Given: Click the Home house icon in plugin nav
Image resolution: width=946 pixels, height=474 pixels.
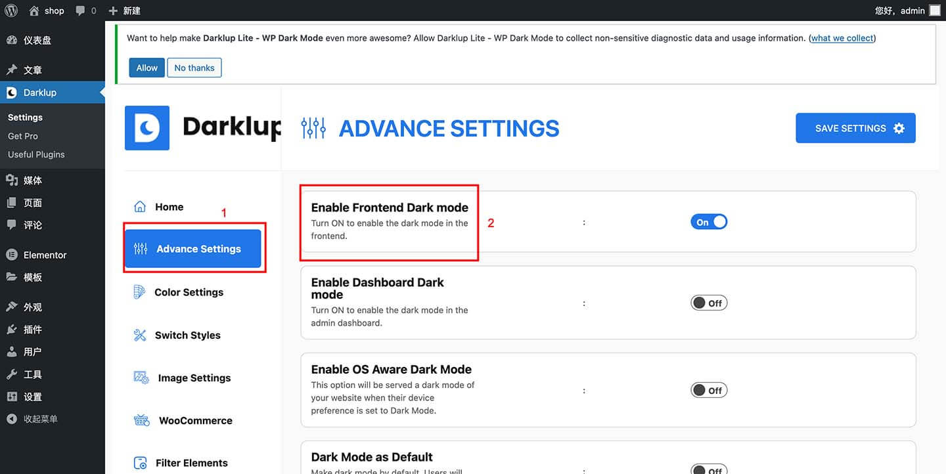Looking at the screenshot, I should click(140, 207).
